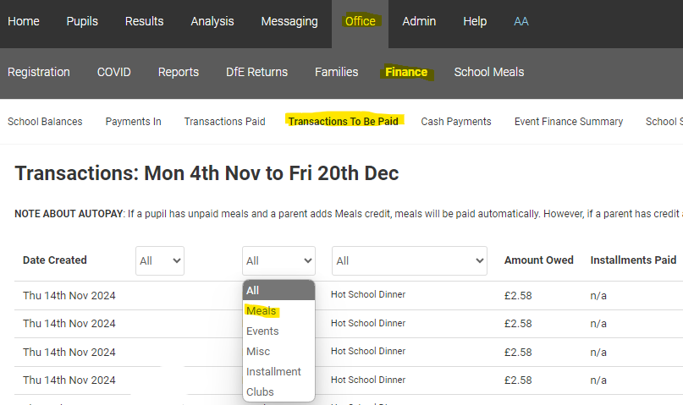Open the DfE Returns tab
The height and width of the screenshot is (405, 683).
[256, 72]
